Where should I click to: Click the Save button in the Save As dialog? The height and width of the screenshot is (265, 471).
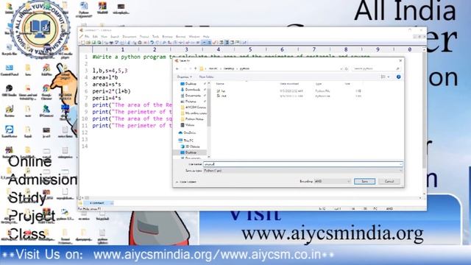(364, 181)
